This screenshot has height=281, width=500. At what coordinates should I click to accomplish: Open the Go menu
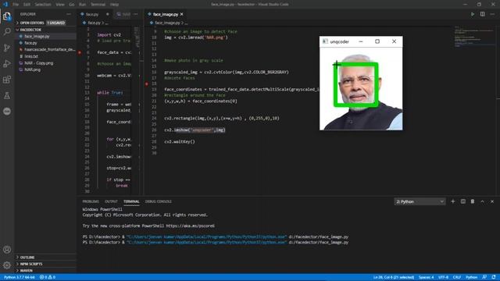(x=72, y=5)
